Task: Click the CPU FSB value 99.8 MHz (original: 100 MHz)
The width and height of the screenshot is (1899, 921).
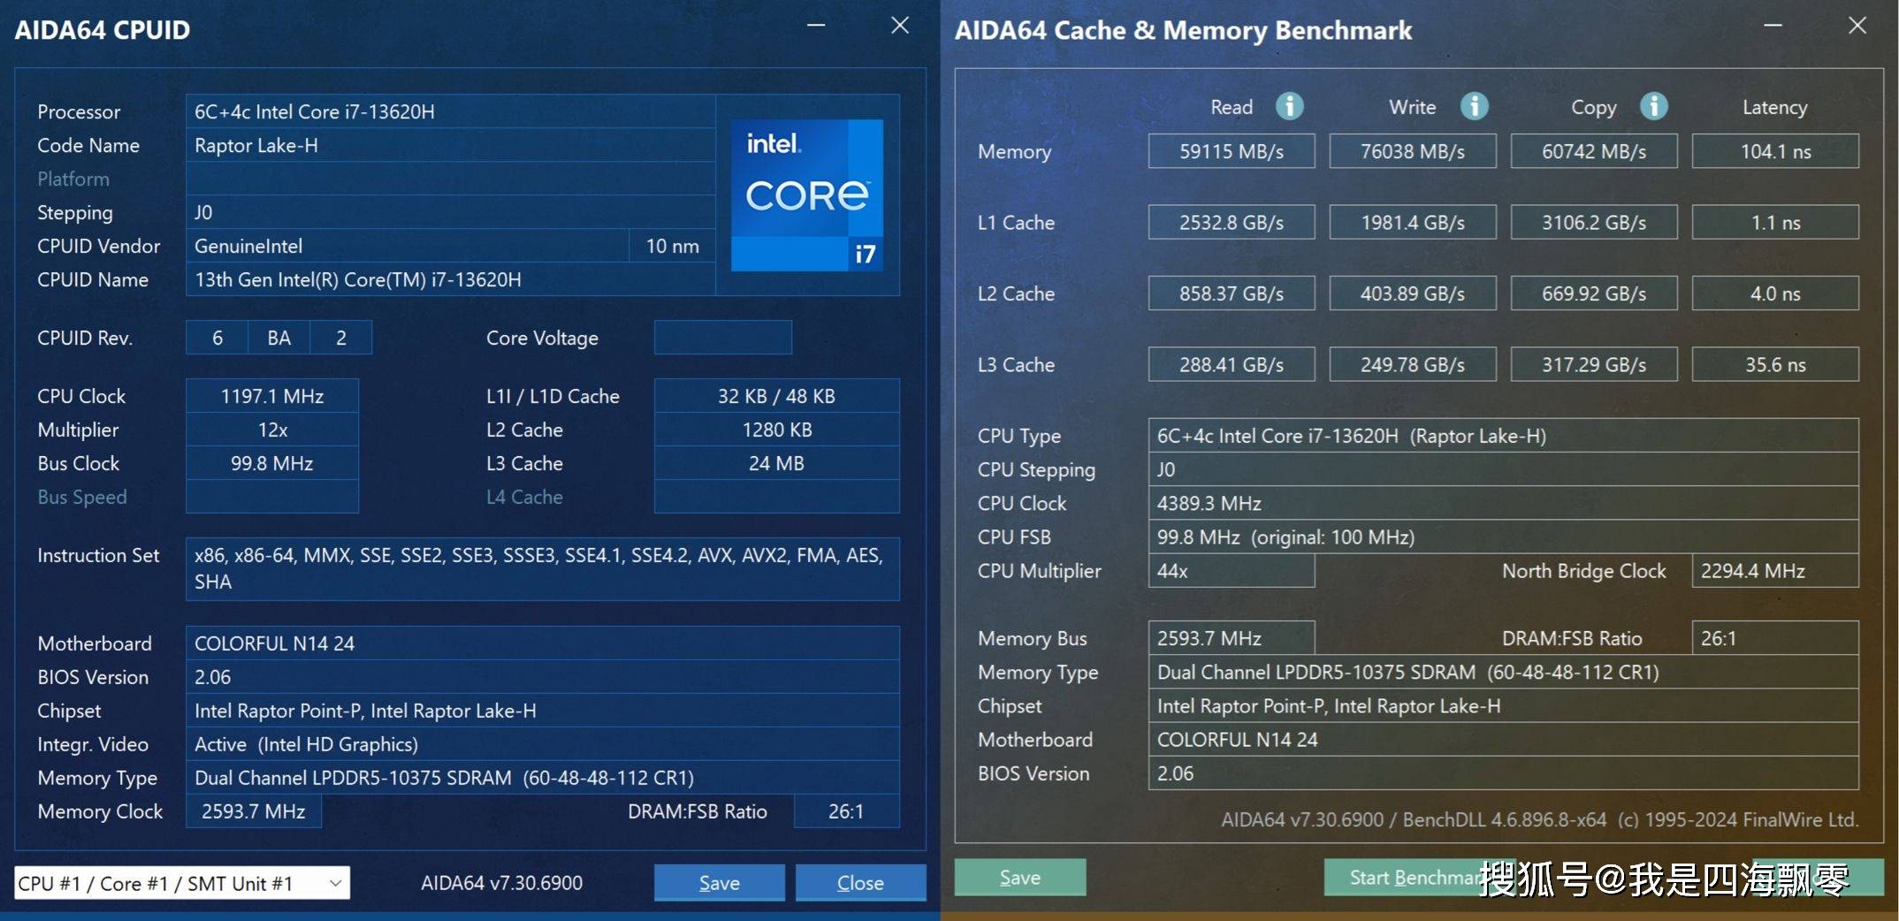Action: click(x=1503, y=537)
